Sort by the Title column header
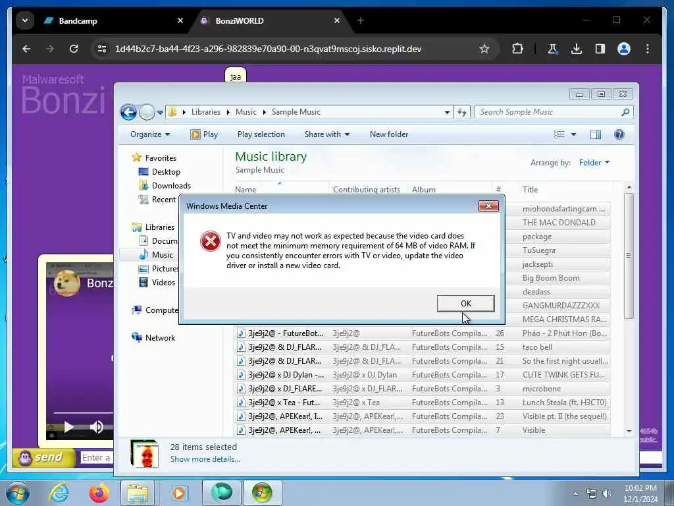The image size is (674, 506). (x=530, y=189)
